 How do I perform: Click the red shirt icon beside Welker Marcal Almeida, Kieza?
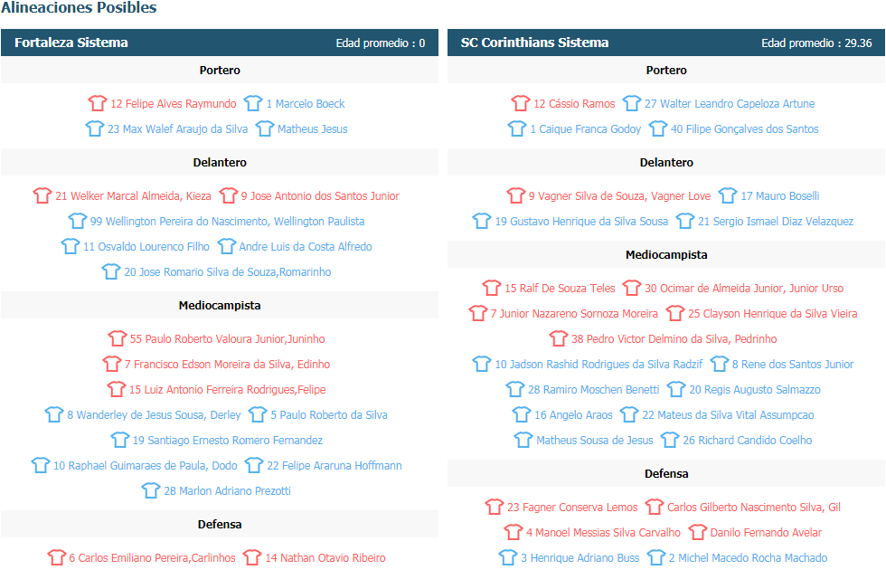tap(42, 195)
